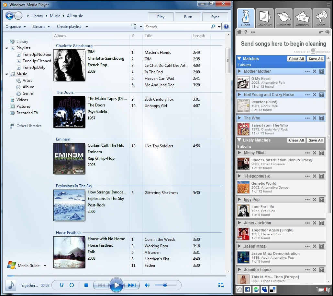Click the library Search field

pyautogui.click(x=178, y=27)
